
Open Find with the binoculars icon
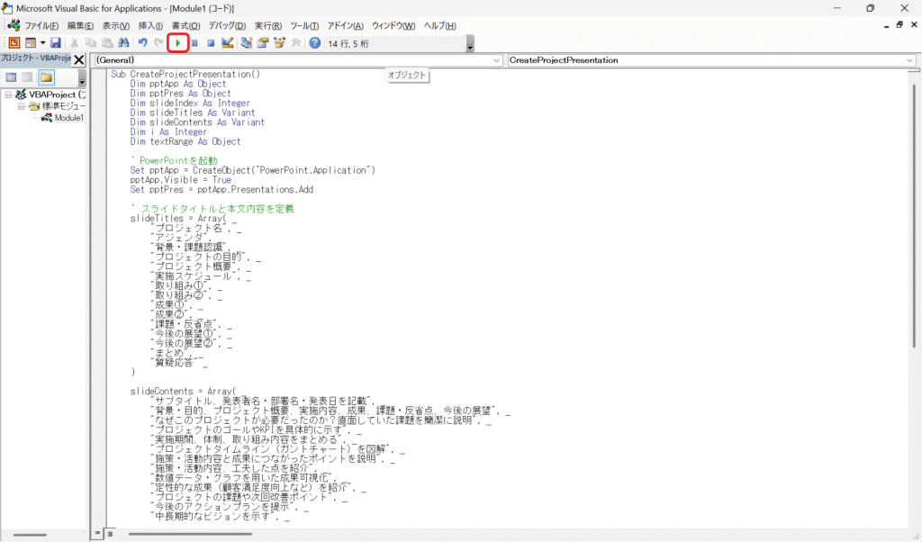[x=123, y=43]
